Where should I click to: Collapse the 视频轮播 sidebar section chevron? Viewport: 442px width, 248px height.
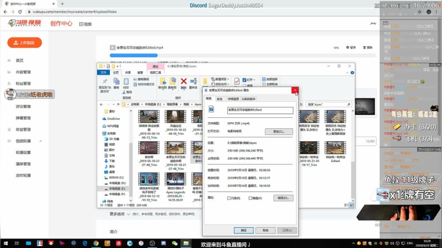[x=41, y=141]
